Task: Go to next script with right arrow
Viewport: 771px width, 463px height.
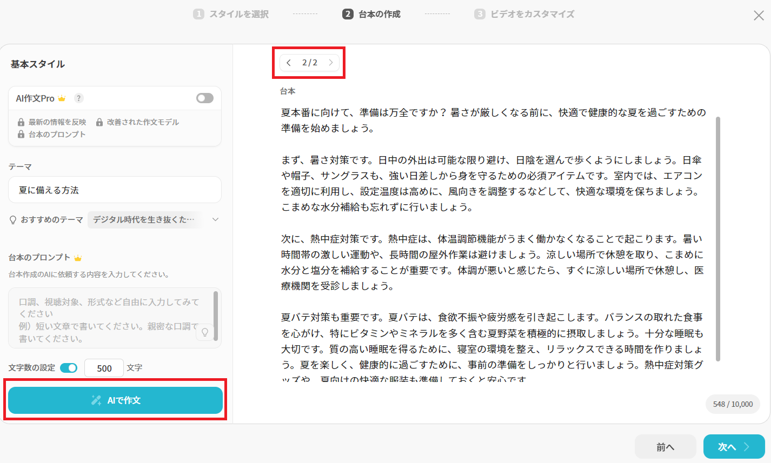Action: coord(331,63)
